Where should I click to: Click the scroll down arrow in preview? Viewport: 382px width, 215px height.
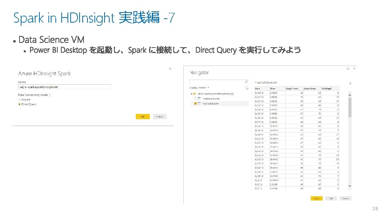[350, 186]
